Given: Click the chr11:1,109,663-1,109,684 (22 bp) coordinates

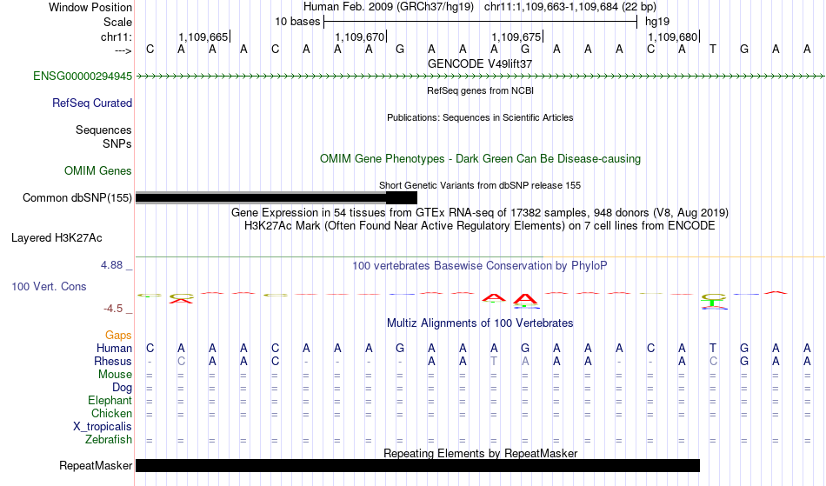Looking at the screenshot, I should (x=570, y=7).
